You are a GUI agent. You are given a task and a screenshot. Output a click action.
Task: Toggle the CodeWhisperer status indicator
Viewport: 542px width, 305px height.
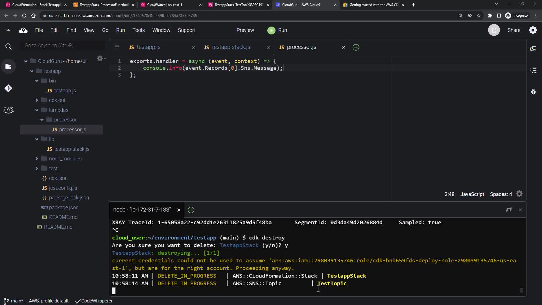94,301
